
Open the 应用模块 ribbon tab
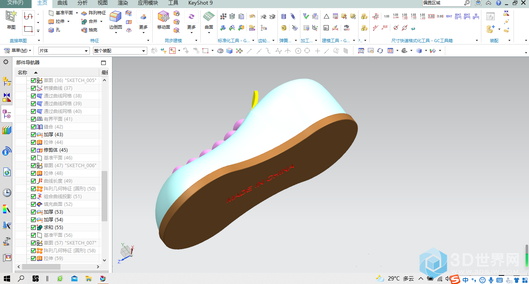point(148,3)
